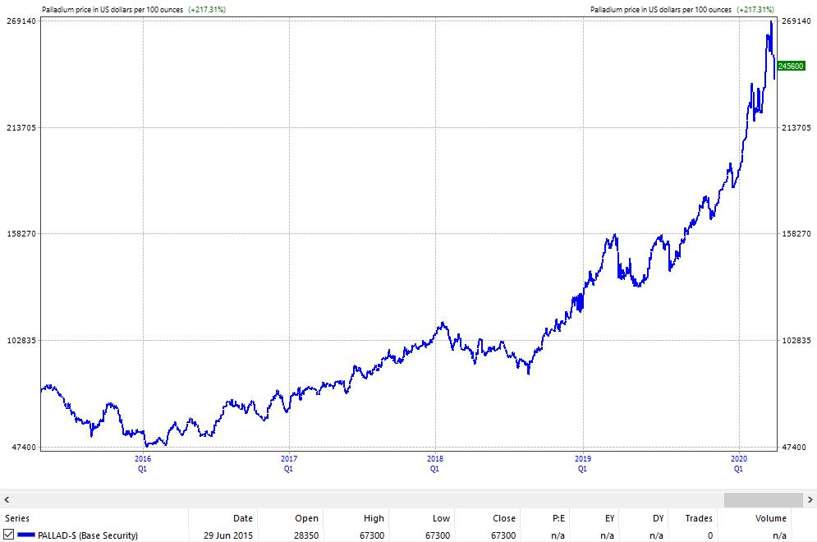Image resolution: width=817 pixels, height=542 pixels.
Task: Click the Date column header
Action: point(242,518)
